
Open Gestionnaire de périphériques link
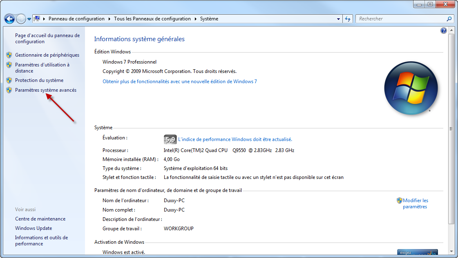click(47, 55)
